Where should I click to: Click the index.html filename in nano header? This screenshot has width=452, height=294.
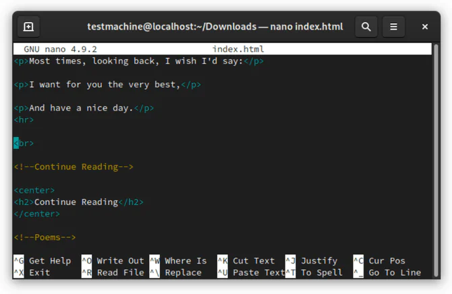tap(238, 49)
